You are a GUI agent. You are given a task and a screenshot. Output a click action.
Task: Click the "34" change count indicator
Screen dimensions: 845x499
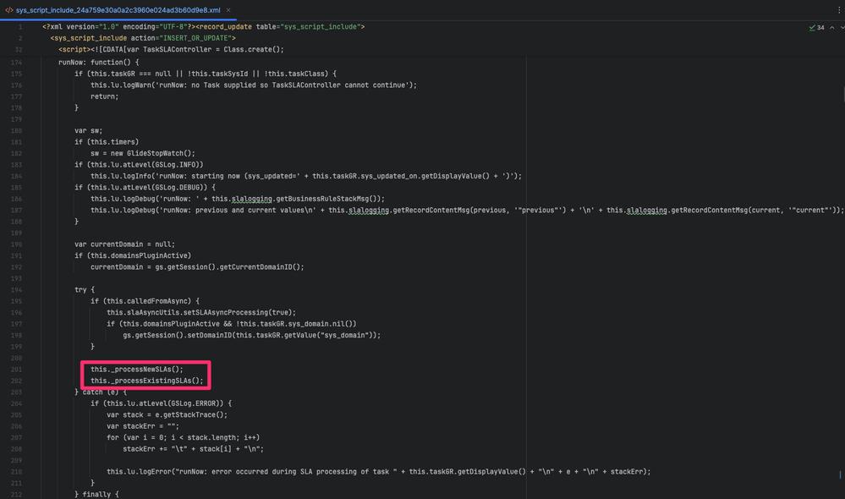point(820,27)
